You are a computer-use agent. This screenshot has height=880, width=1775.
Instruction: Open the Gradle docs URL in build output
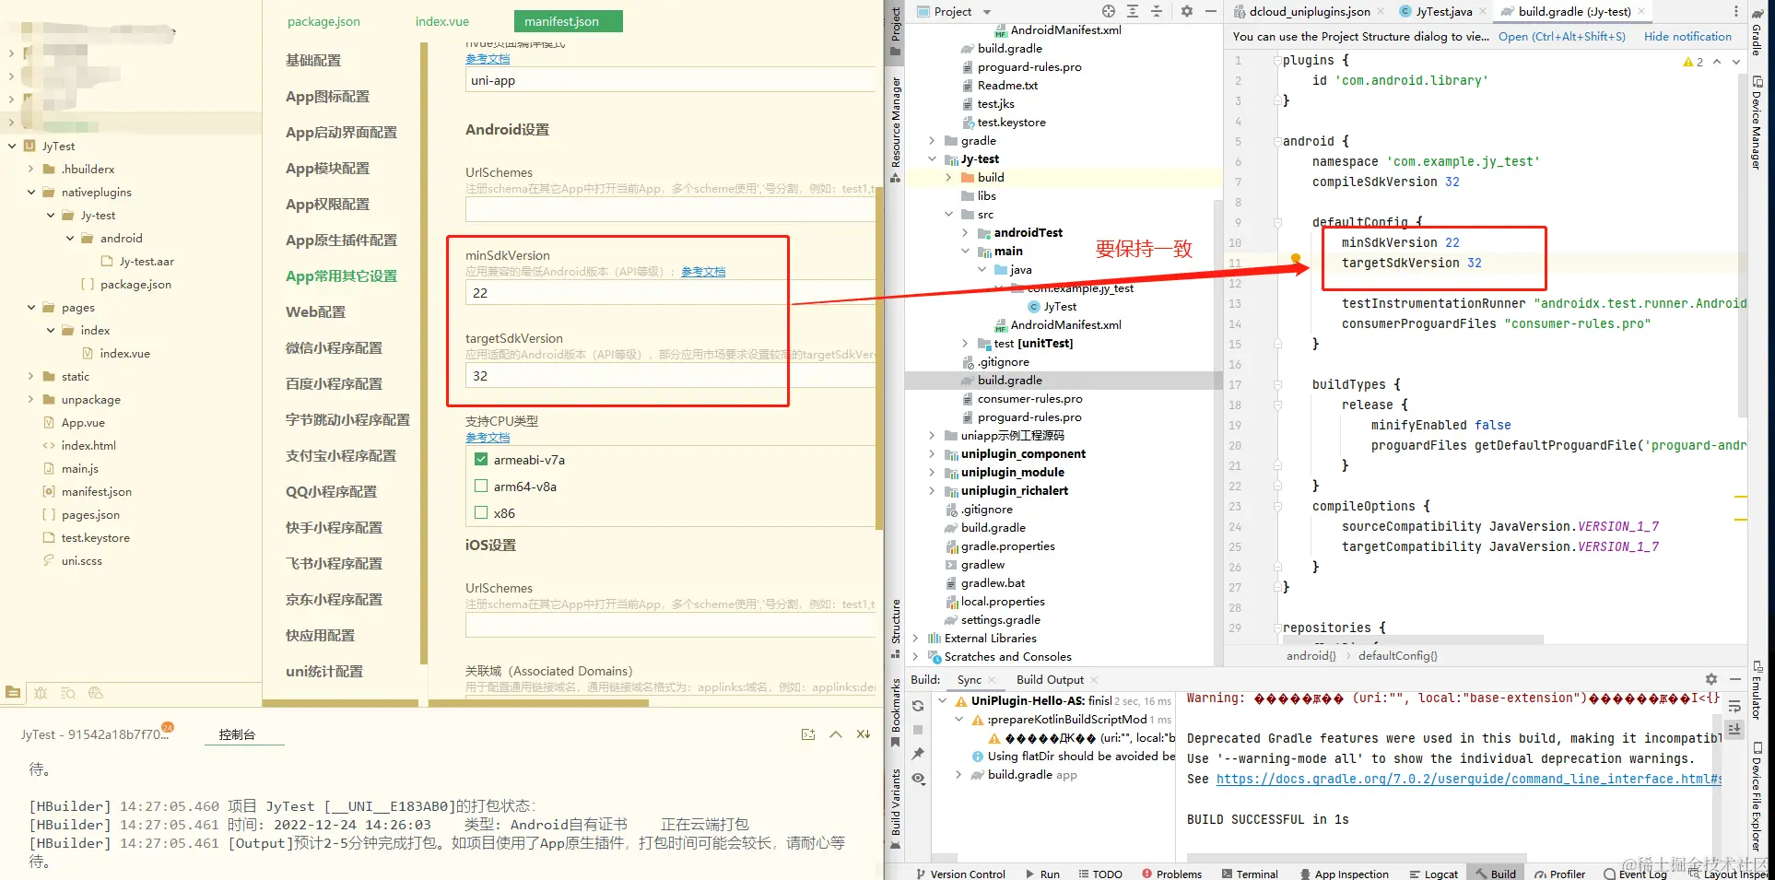[1469, 780]
